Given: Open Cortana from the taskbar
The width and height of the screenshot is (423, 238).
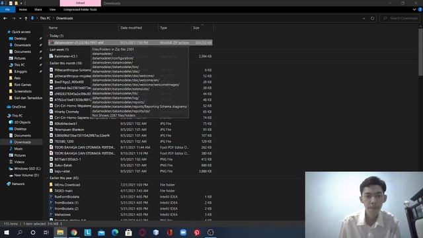Looking at the screenshot, I should [x=33, y=232].
